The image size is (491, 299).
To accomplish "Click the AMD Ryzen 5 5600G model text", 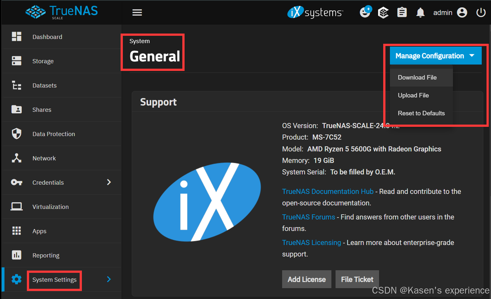I will (374, 149).
